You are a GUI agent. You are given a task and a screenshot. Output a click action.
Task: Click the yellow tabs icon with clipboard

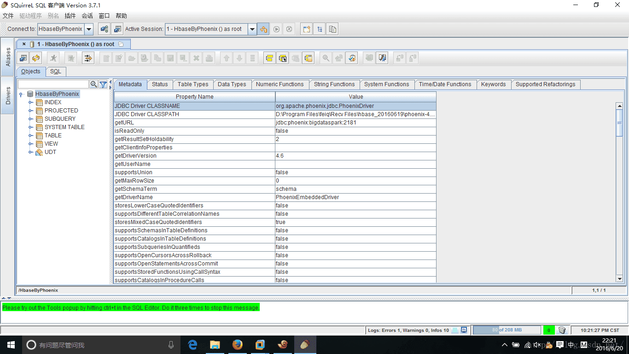pyautogui.click(x=309, y=58)
